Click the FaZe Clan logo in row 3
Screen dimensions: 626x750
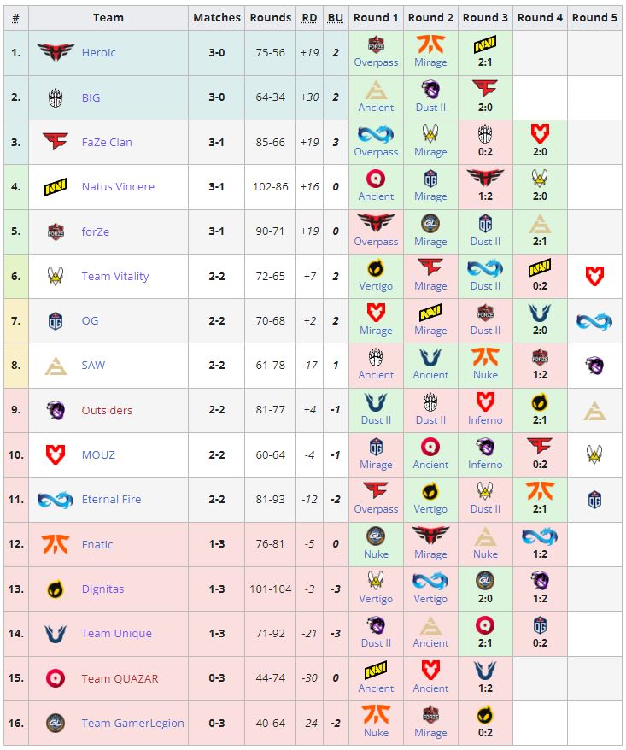(x=56, y=142)
